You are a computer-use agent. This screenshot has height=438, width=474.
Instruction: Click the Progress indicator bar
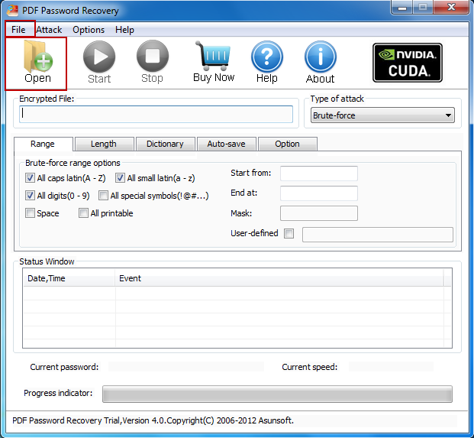277,394
